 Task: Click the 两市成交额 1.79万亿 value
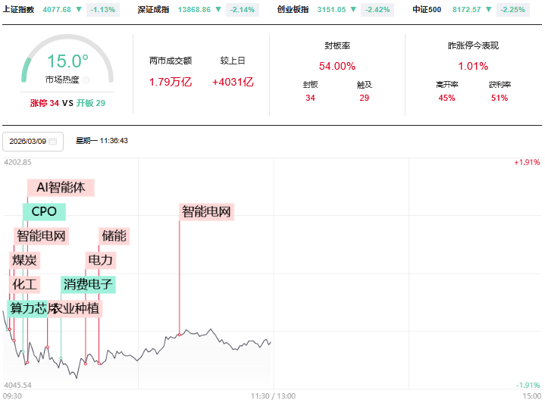click(x=171, y=82)
